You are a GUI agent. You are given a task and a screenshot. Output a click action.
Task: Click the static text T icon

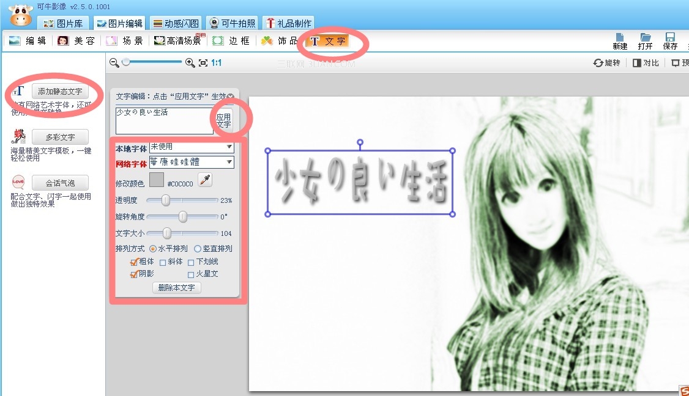[18, 91]
